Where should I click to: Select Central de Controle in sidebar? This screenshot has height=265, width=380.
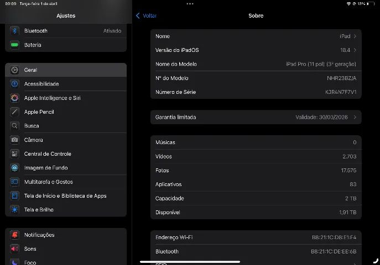coord(66,154)
